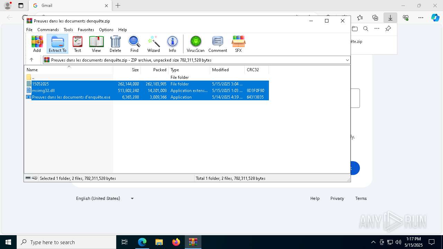Click the View toolbar icon
The height and width of the screenshot is (249, 443).
coord(96,44)
